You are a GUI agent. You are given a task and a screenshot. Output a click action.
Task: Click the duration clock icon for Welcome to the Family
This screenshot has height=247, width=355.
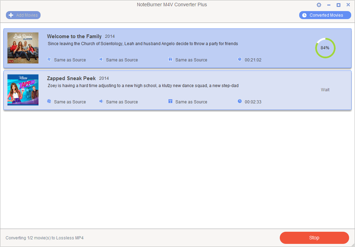(x=240, y=59)
